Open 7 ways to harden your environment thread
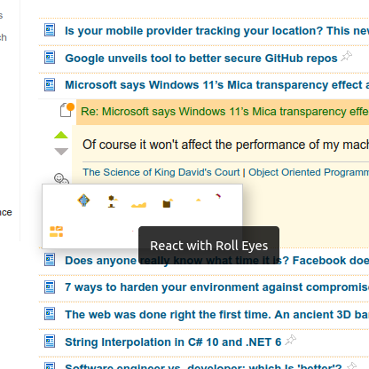The height and width of the screenshot is (369, 369). tap(216, 287)
